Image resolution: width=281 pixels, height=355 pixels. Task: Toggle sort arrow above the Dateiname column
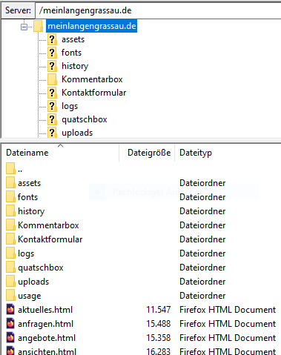pos(61,146)
